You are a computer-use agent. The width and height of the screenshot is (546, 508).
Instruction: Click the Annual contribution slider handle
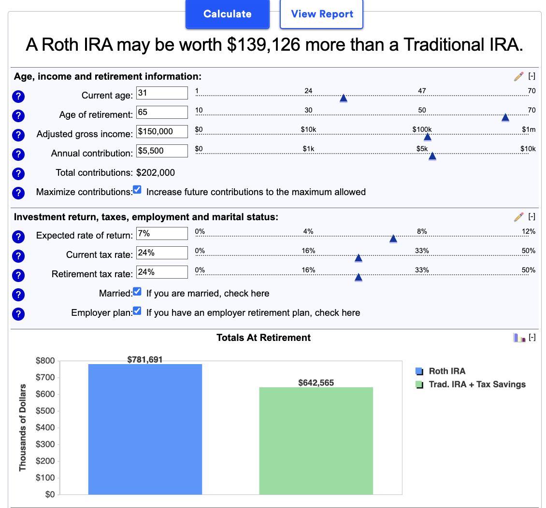click(432, 156)
